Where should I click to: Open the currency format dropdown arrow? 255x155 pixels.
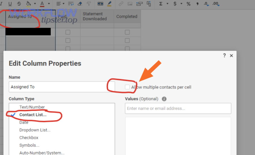(181, 4)
